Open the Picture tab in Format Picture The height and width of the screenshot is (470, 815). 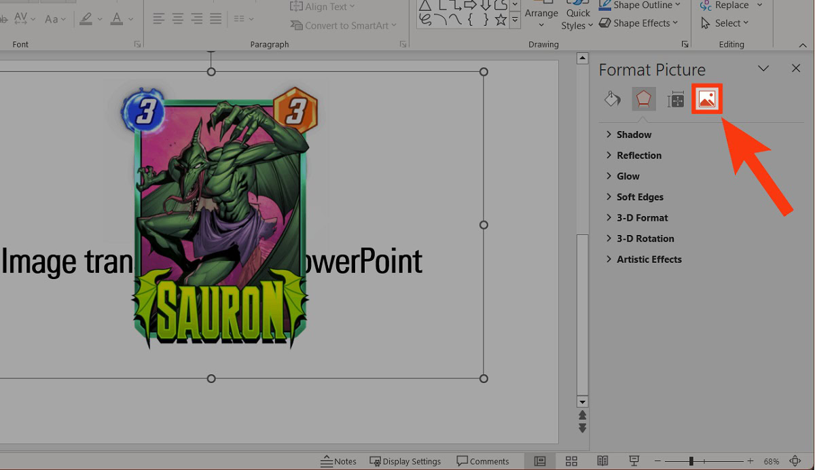[x=706, y=100]
